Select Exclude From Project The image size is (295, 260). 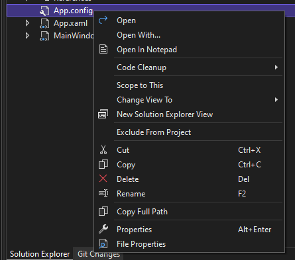coord(190,132)
